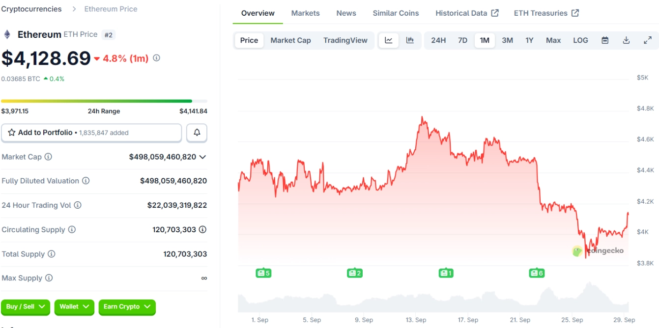Screen dimensions: 659x328
Task: Open the Markets tab
Action: click(305, 13)
